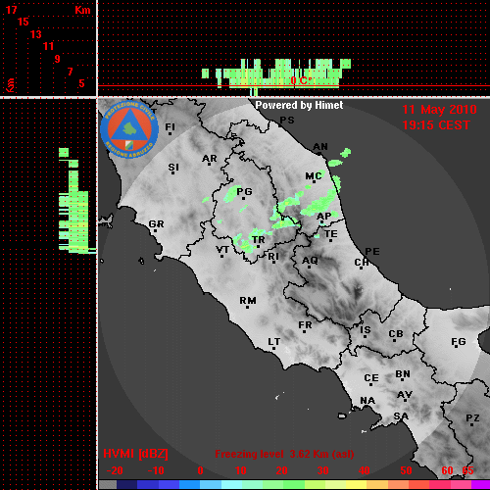This screenshot has height=490, width=490.
Task: Click the 'VT' city label on the map
Action: (x=222, y=250)
